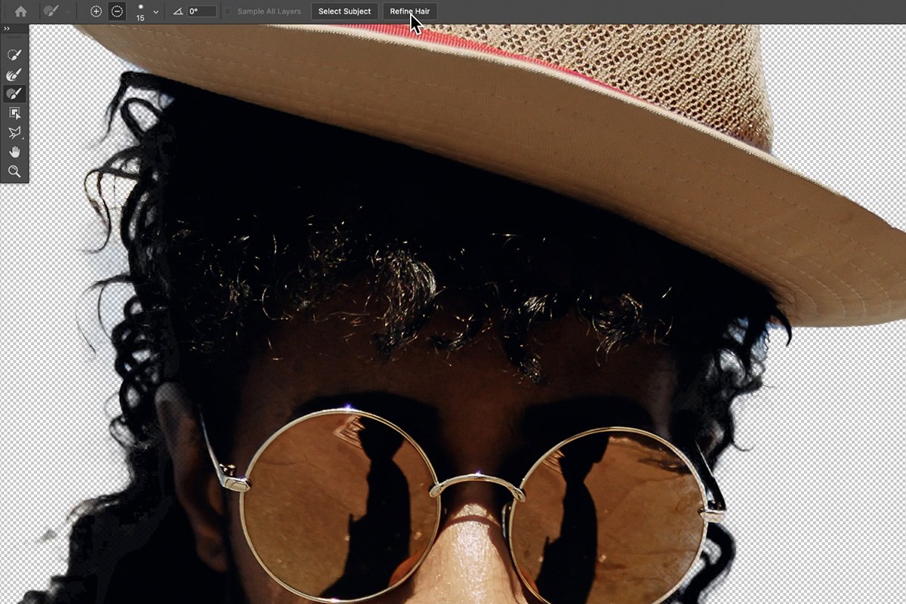906x604 pixels.
Task: Open the tool preset picker brush icon
Action: pyautogui.click(x=51, y=11)
